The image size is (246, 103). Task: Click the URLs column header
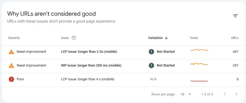pyautogui.click(x=235, y=38)
